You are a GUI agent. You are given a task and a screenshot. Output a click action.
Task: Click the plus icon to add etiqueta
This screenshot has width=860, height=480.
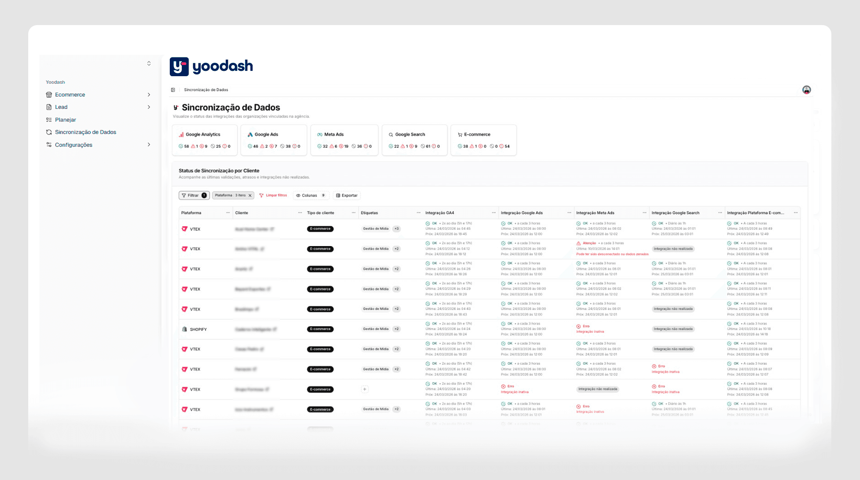pyautogui.click(x=365, y=389)
